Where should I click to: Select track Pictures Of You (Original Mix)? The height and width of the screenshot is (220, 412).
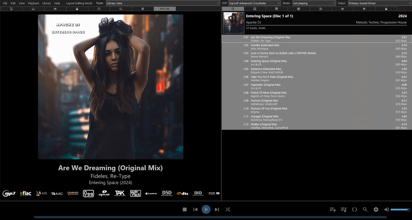(317, 110)
